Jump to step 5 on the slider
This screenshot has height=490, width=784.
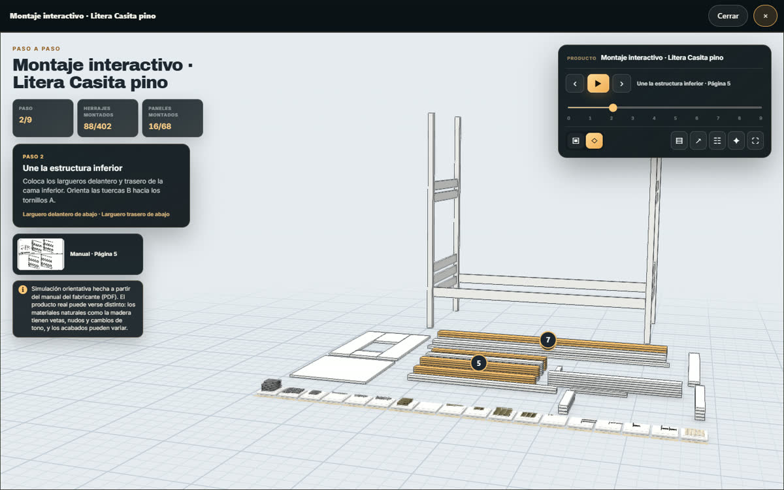pyautogui.click(x=675, y=118)
